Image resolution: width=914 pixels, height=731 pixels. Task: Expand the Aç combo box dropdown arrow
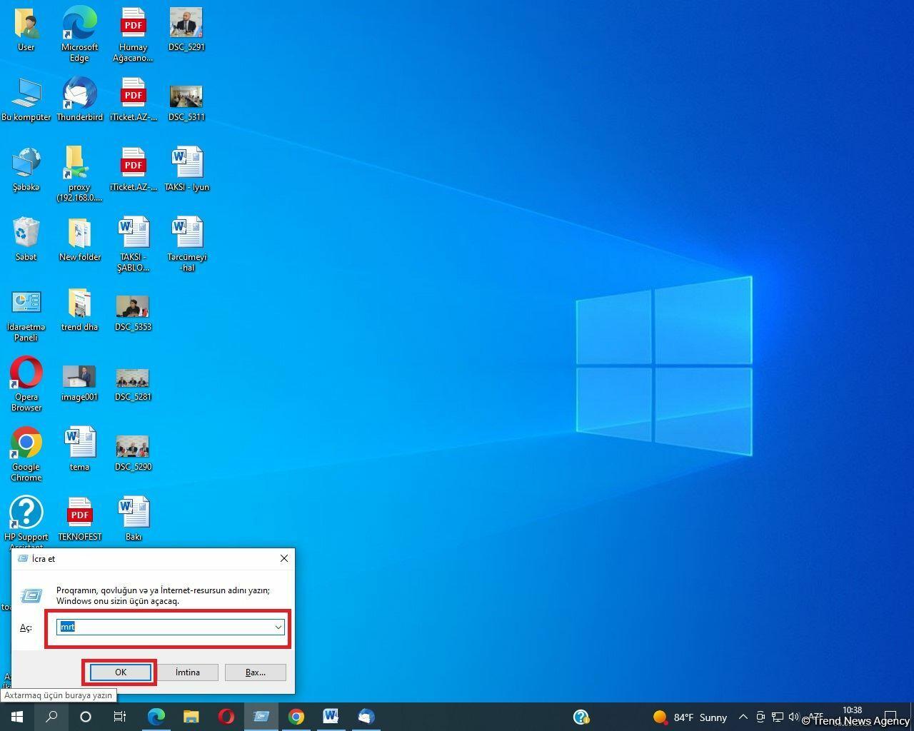click(x=278, y=627)
